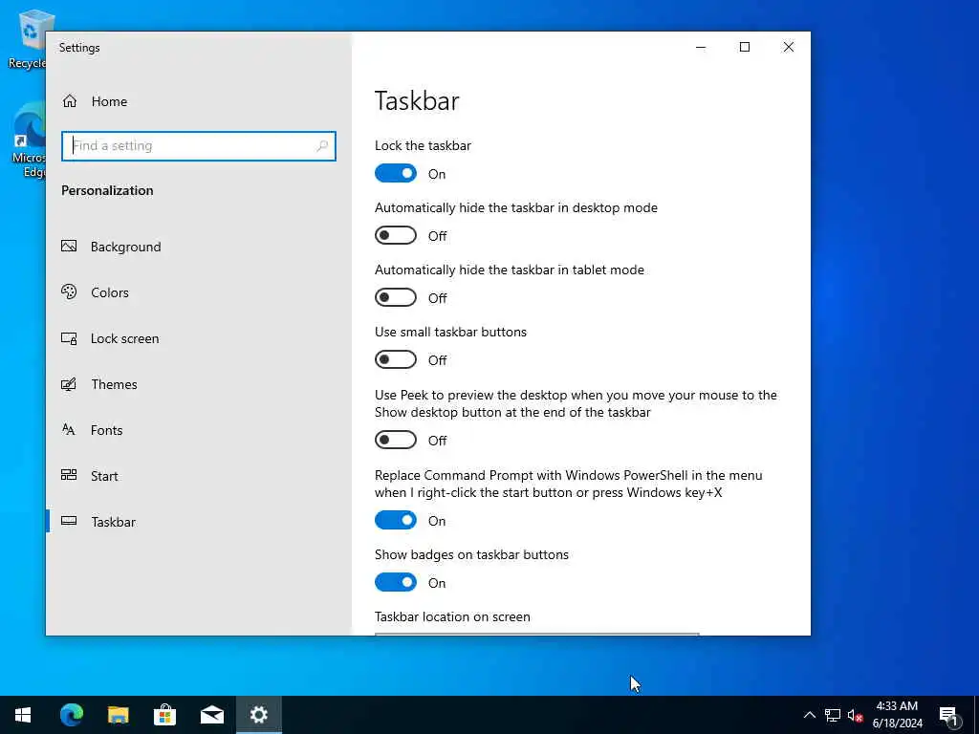Open File Explorer from the taskbar
The image size is (979, 734).
[118, 715]
